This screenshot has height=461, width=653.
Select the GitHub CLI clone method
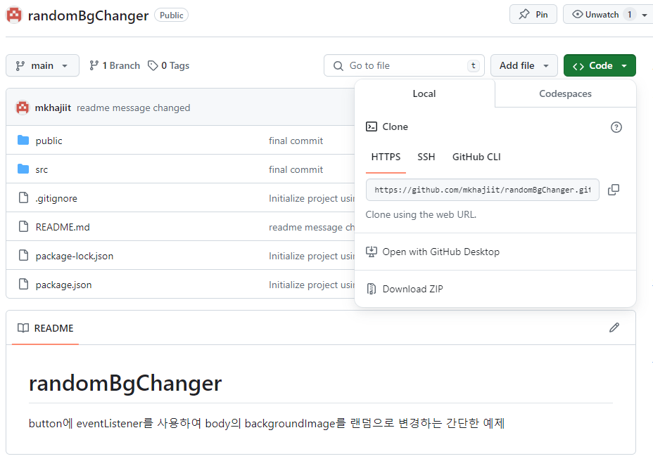point(476,157)
